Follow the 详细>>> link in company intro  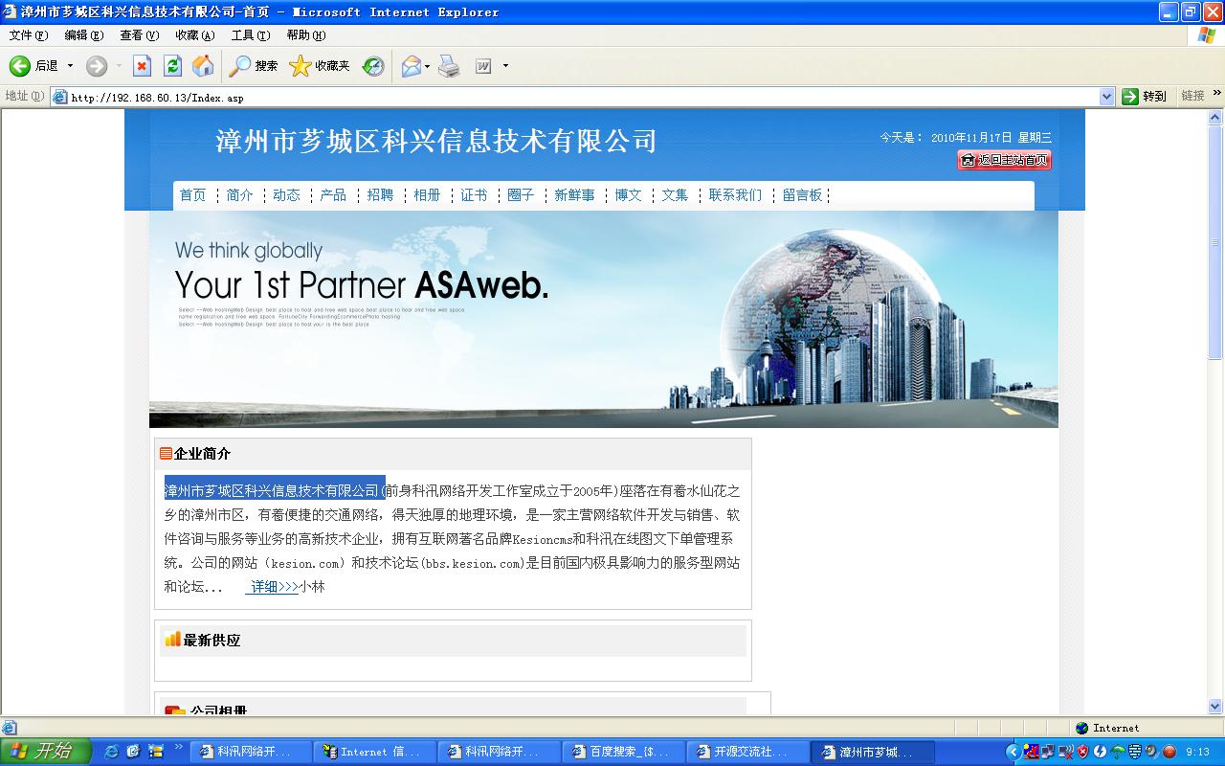point(274,586)
